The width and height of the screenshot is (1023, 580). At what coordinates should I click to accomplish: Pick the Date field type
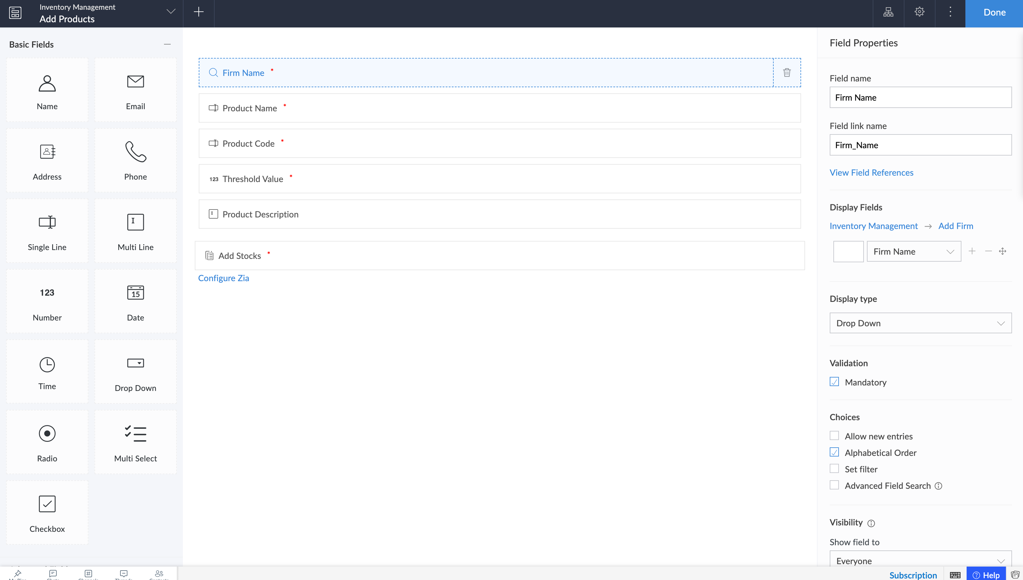point(135,302)
